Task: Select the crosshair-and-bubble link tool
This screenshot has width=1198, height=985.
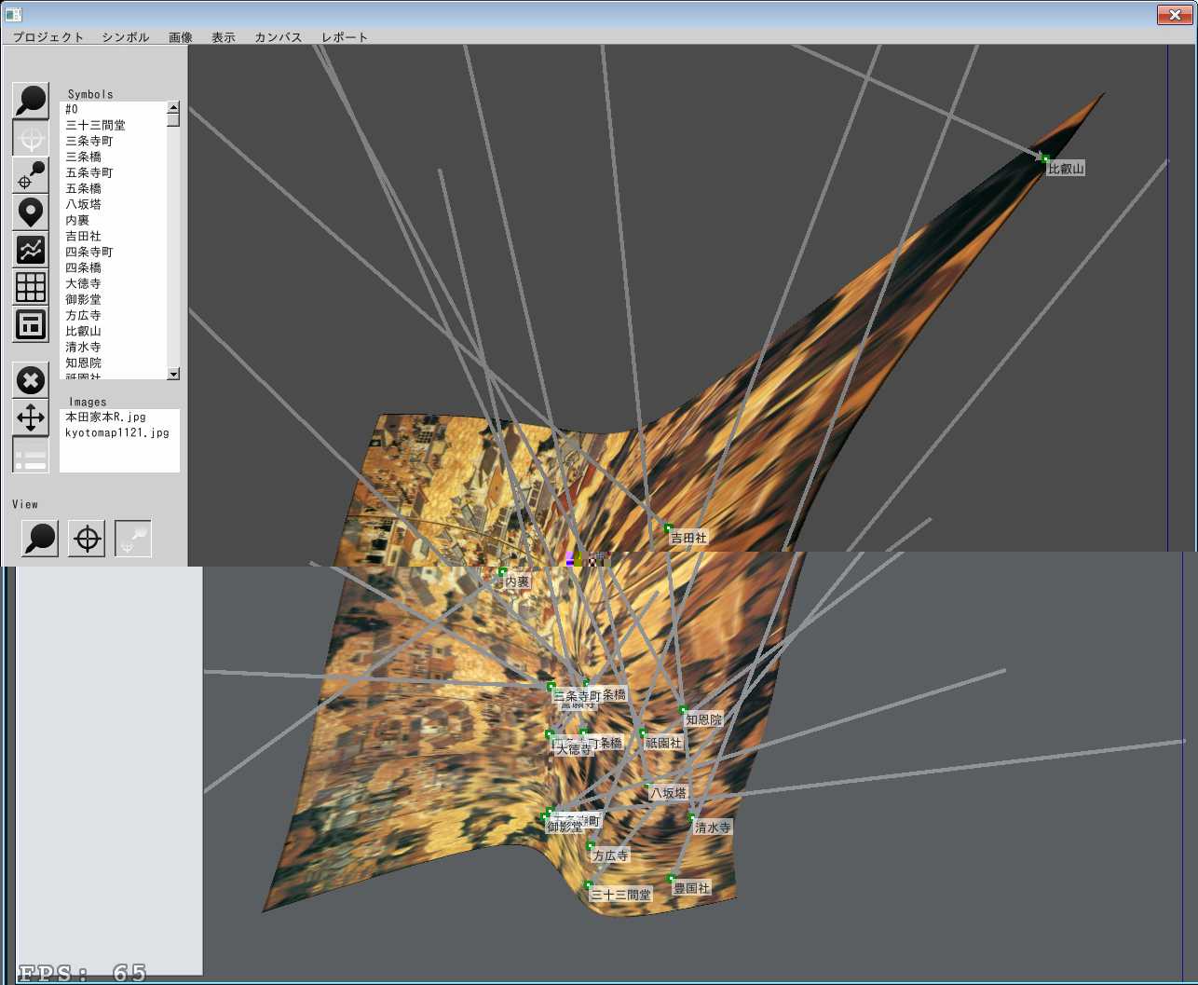Action: tap(31, 175)
